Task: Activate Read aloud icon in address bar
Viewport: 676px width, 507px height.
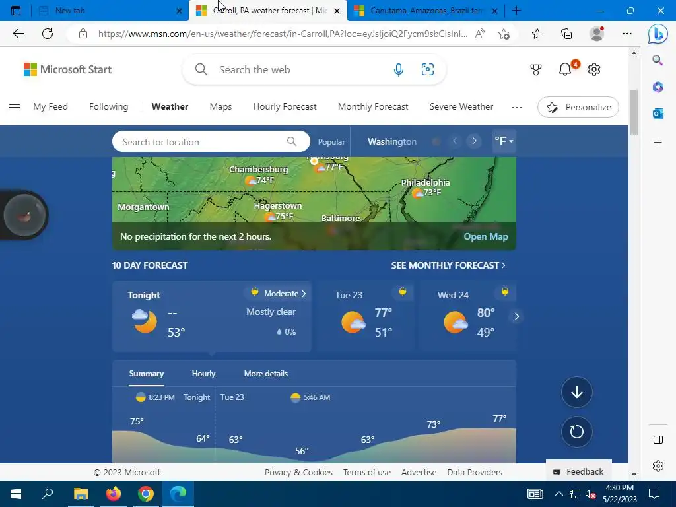Action: pyautogui.click(x=480, y=34)
